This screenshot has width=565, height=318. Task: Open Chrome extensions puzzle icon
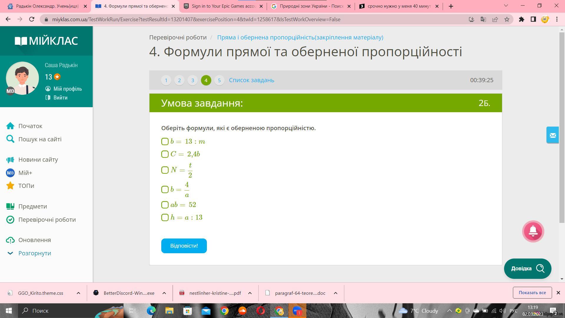tap(521, 19)
